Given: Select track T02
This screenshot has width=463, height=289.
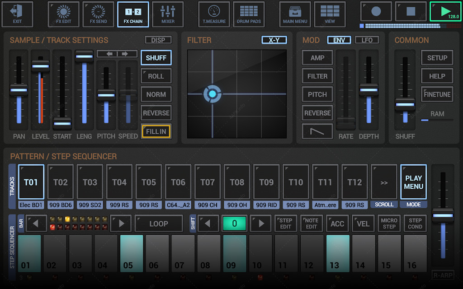Looking at the screenshot, I should tap(61, 182).
